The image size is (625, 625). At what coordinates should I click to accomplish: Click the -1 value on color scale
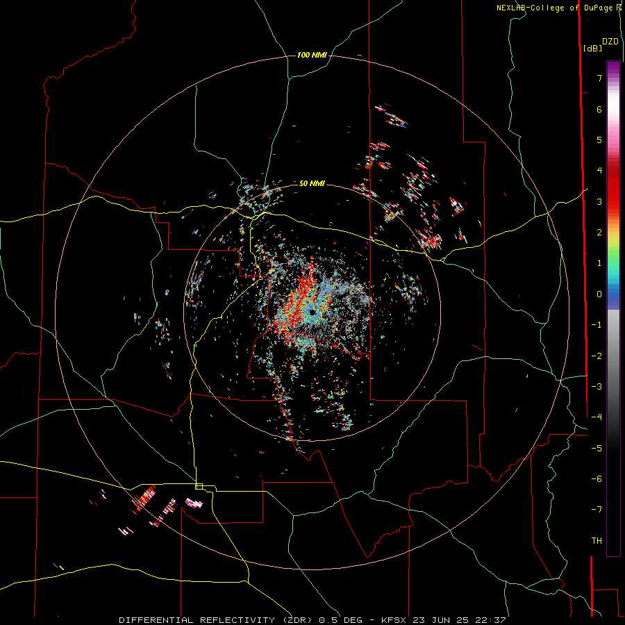pyautogui.click(x=597, y=325)
